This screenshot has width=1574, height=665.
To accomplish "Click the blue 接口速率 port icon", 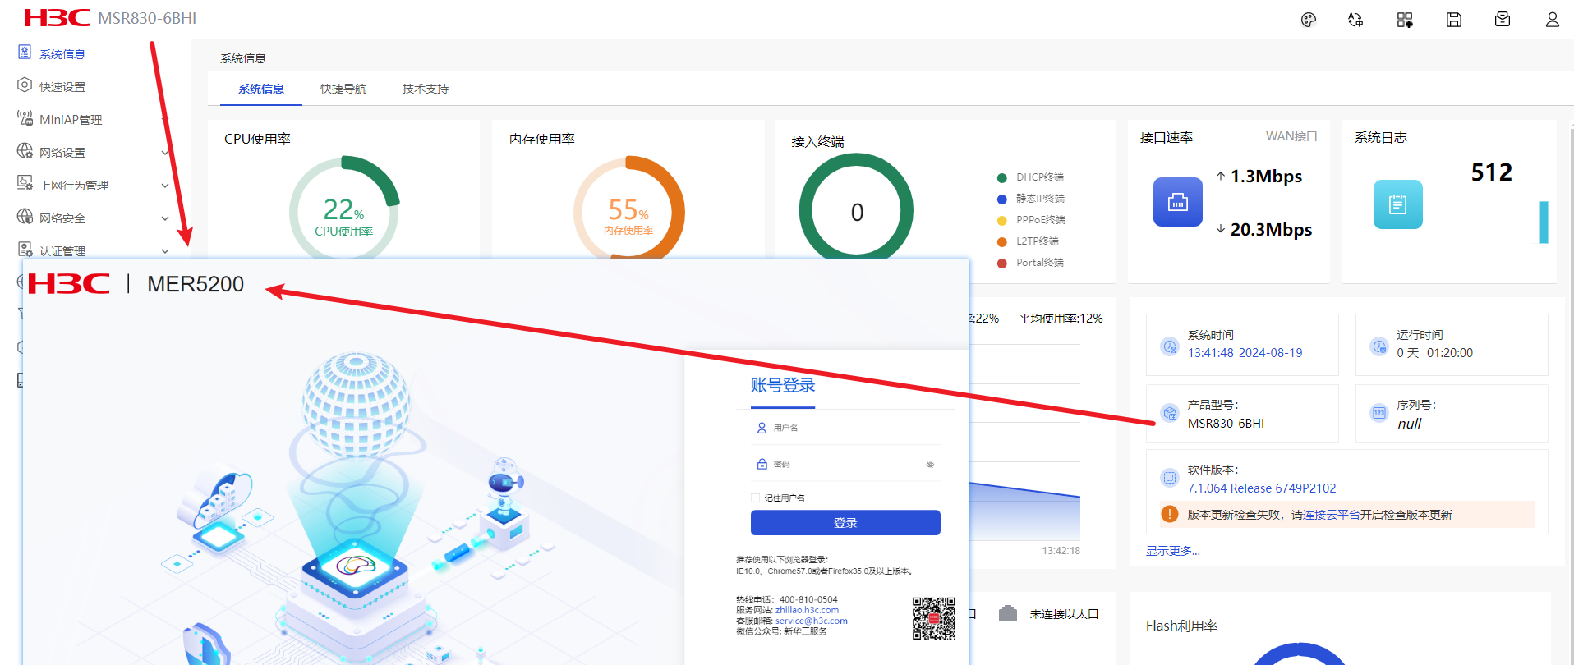I will point(1178,202).
